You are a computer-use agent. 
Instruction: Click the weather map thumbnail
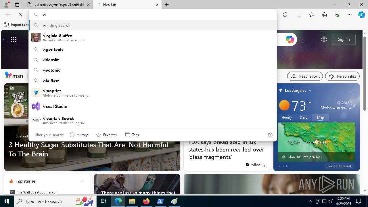(316, 142)
